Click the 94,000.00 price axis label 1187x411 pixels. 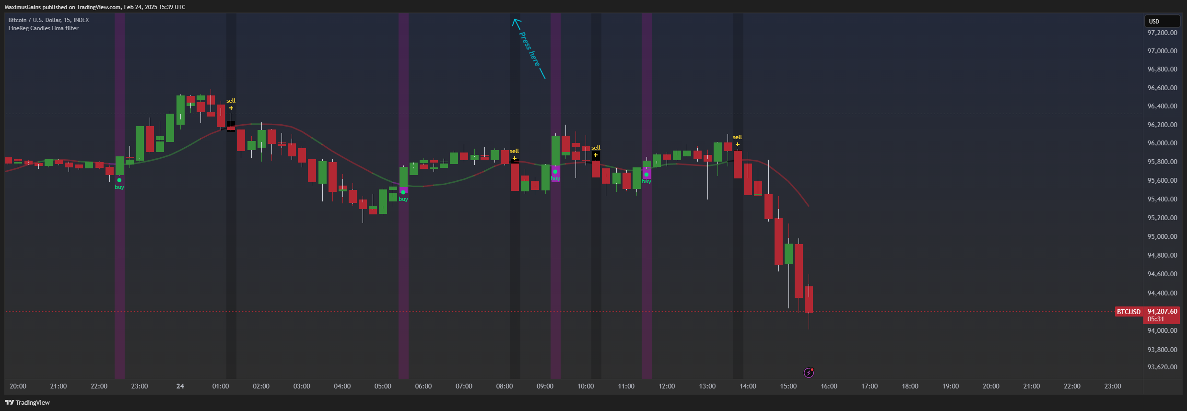click(1162, 330)
